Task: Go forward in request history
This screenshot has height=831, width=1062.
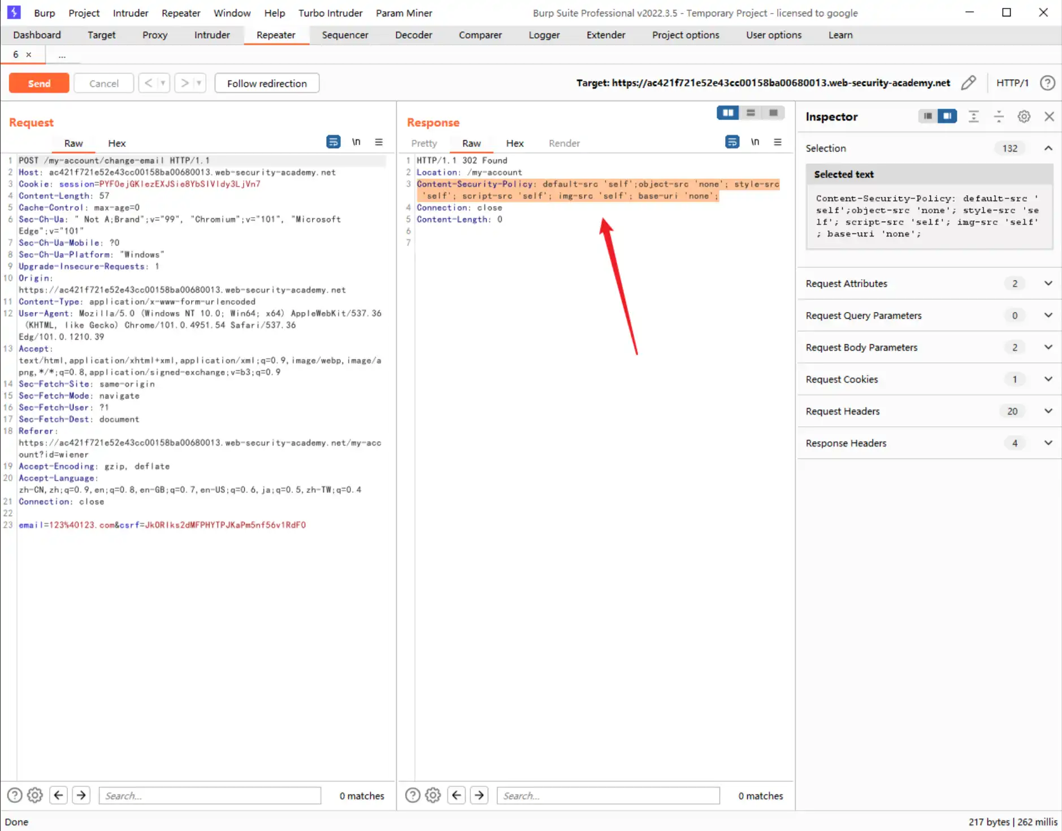Action: pyautogui.click(x=184, y=83)
